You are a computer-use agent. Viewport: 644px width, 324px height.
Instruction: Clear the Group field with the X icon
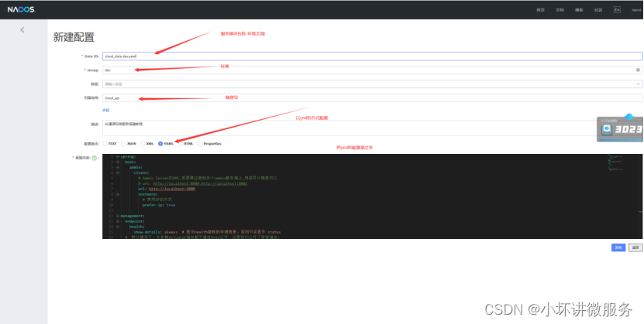[638, 70]
